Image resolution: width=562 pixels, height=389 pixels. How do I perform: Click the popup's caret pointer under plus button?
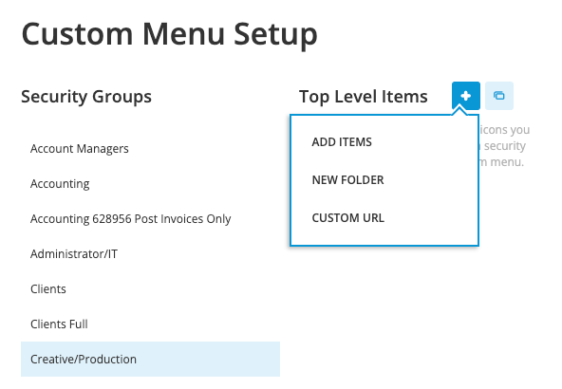click(x=459, y=111)
